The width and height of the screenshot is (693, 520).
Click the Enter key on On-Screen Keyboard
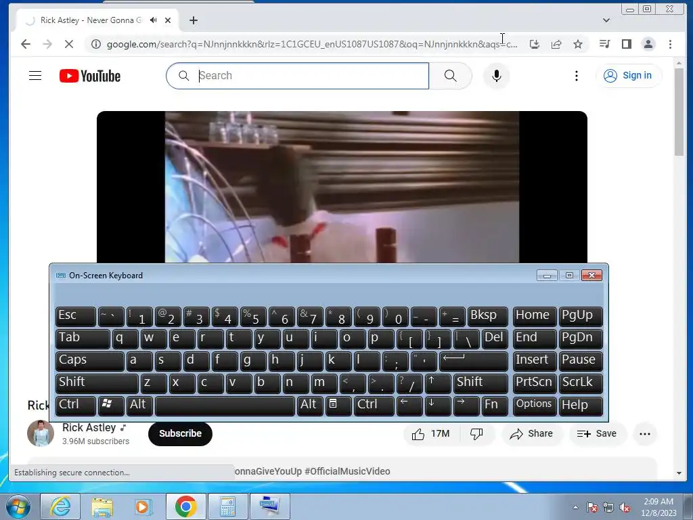[473, 361]
